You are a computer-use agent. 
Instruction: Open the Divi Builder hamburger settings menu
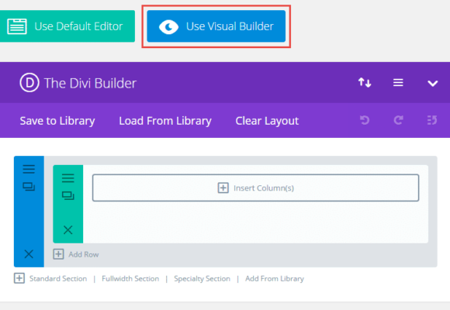tap(398, 83)
